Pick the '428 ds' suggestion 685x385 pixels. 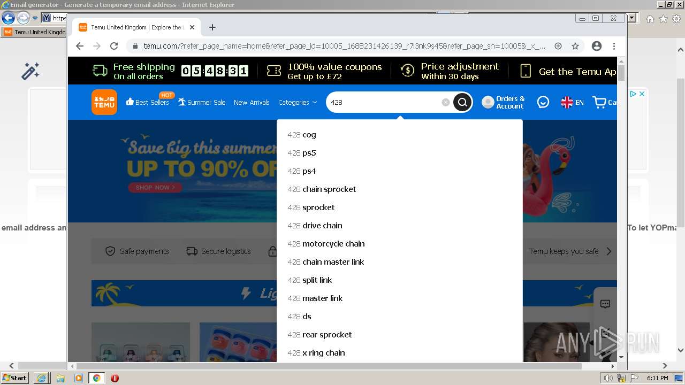click(399, 317)
